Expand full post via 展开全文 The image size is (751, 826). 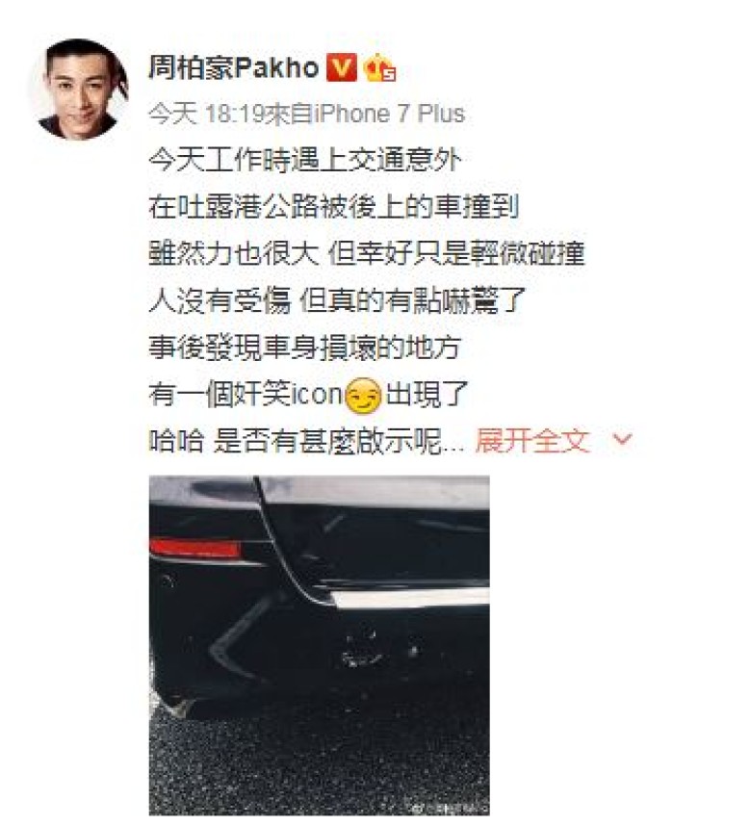click(x=532, y=440)
